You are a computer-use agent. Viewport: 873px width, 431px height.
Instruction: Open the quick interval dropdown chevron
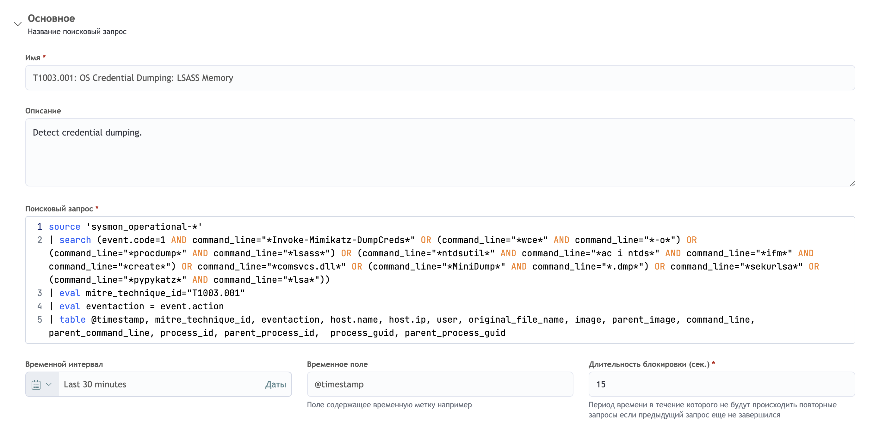(x=49, y=384)
